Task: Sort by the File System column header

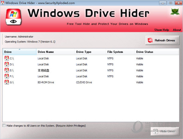Action: click(120, 52)
